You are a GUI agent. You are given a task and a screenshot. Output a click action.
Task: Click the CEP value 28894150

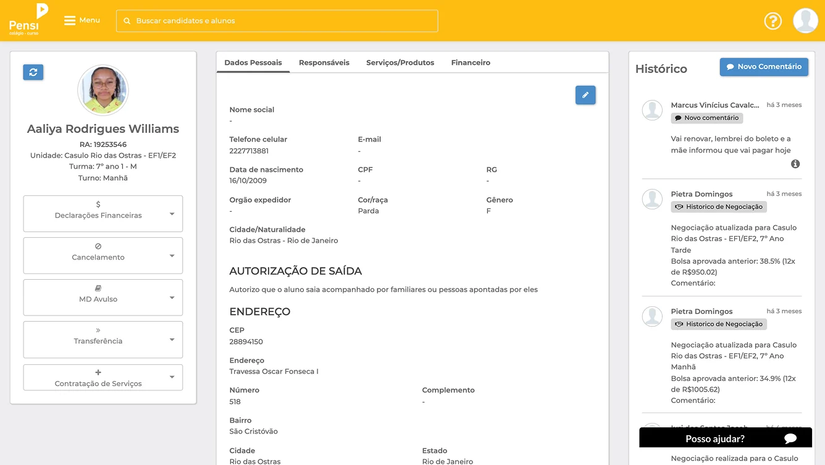coord(246,341)
